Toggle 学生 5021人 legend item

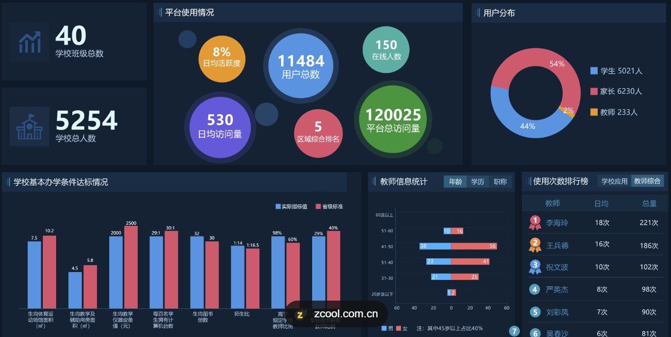point(616,71)
